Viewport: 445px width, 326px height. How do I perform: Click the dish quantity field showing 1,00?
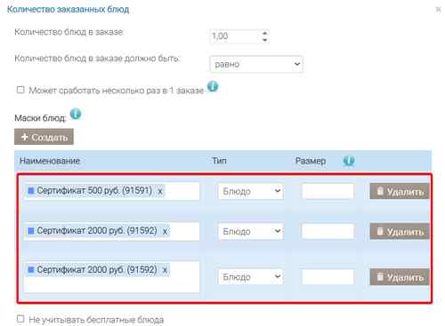235,36
